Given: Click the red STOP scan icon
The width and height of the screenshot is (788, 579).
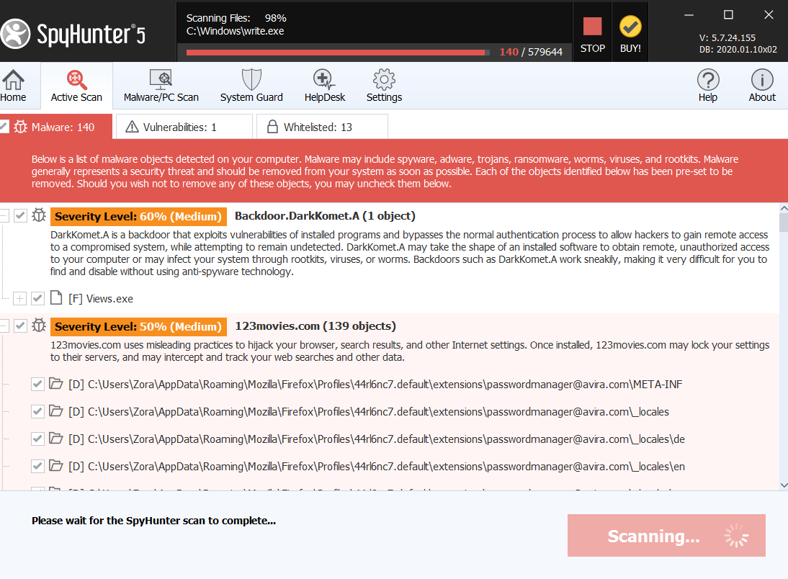Looking at the screenshot, I should [592, 27].
